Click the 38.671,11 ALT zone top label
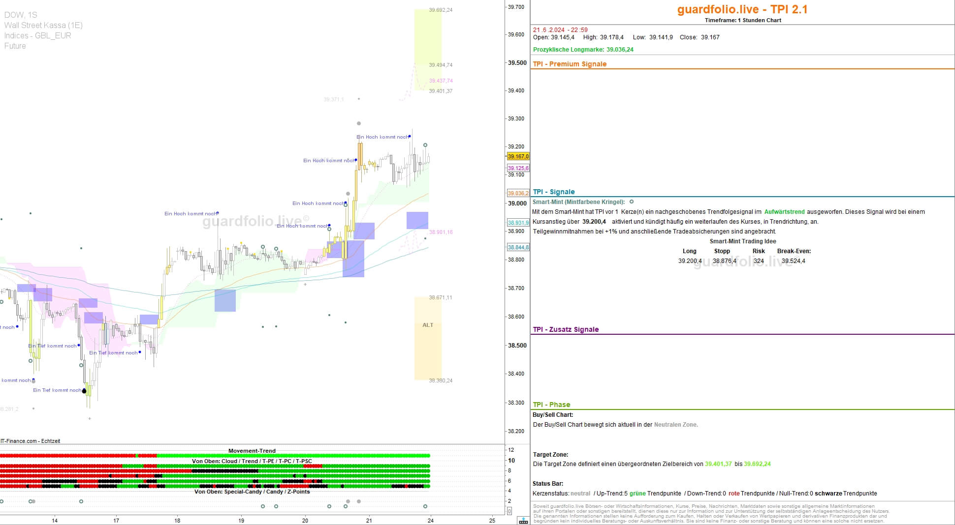 [x=440, y=297]
